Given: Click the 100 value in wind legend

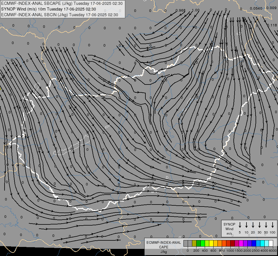Looking at the screenshot, I should tap(273, 232).
